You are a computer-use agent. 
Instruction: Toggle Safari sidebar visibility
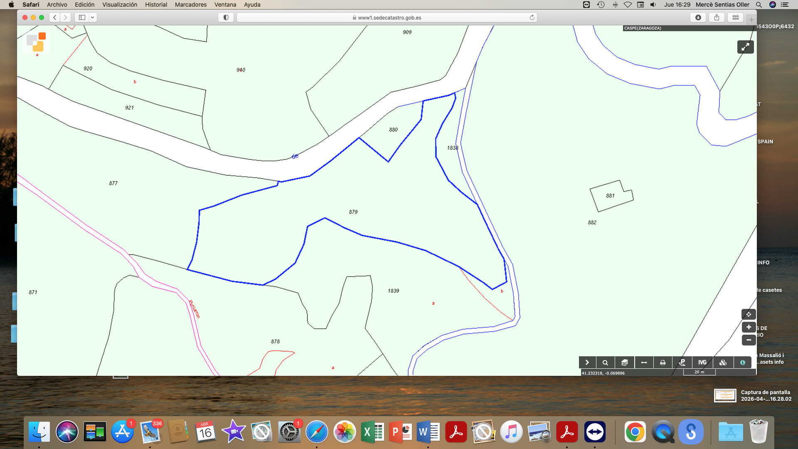[82, 17]
